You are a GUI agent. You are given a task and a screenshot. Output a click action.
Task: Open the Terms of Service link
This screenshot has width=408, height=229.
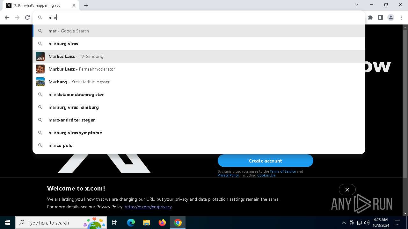tap(283, 171)
